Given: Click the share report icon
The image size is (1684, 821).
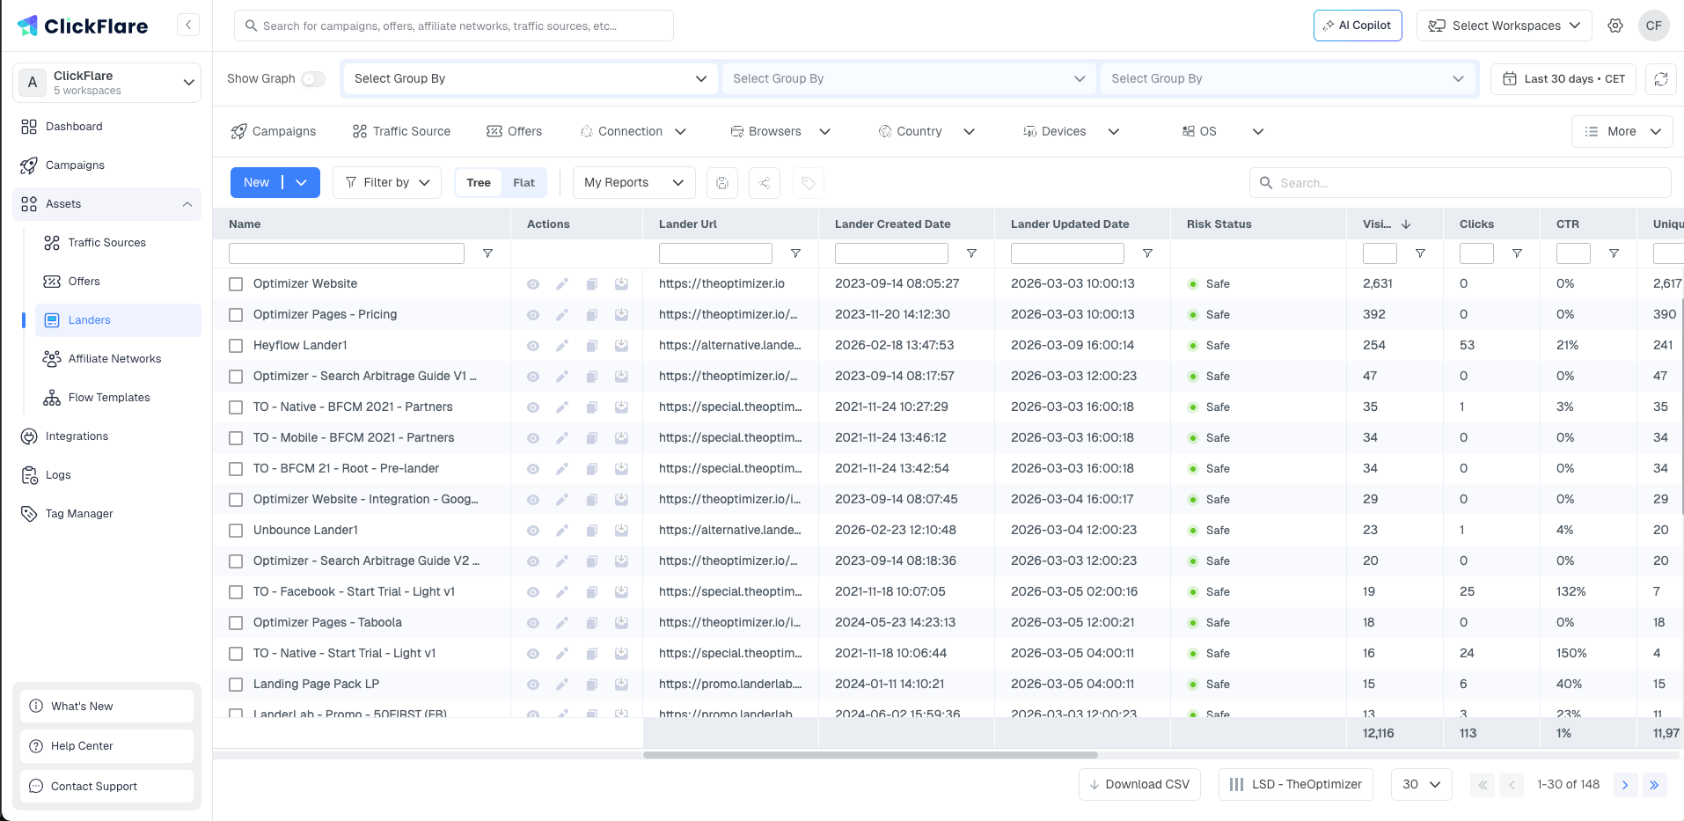Looking at the screenshot, I should [x=765, y=183].
